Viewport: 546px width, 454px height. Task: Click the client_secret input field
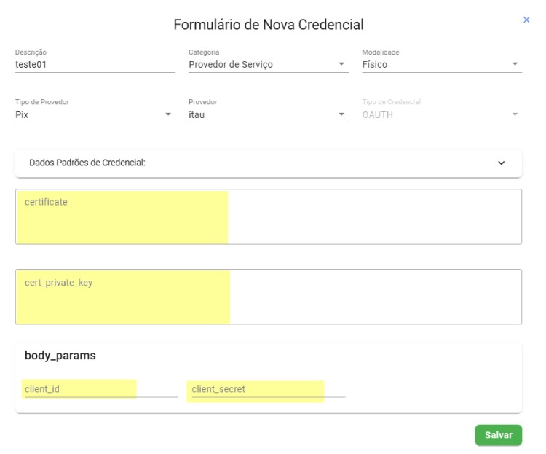[x=265, y=389]
